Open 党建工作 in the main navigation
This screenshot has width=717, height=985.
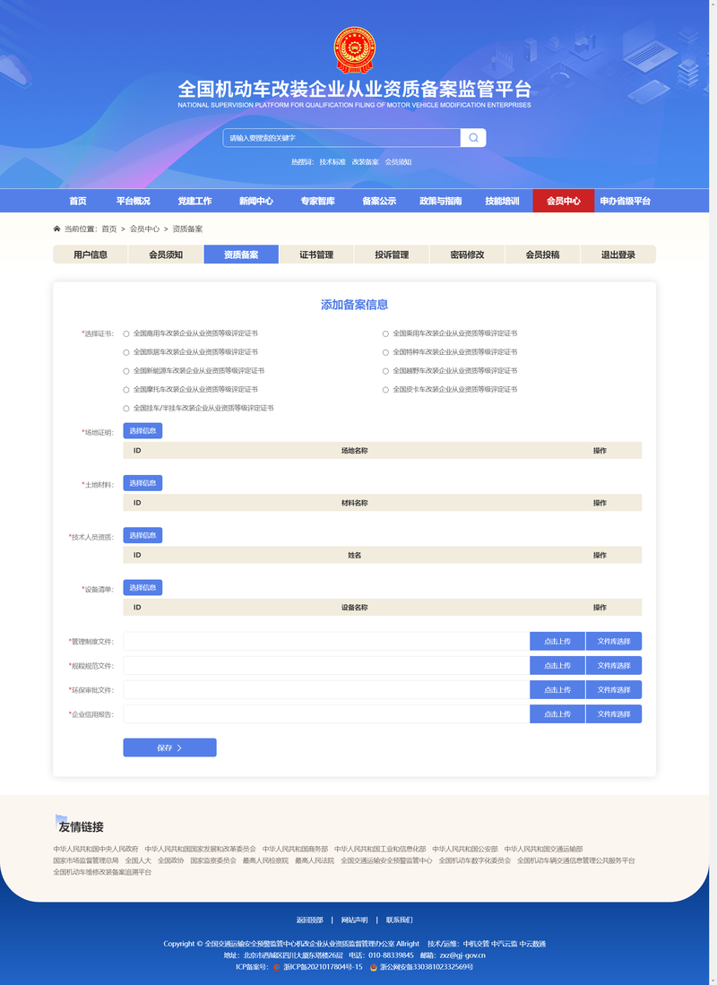(194, 201)
